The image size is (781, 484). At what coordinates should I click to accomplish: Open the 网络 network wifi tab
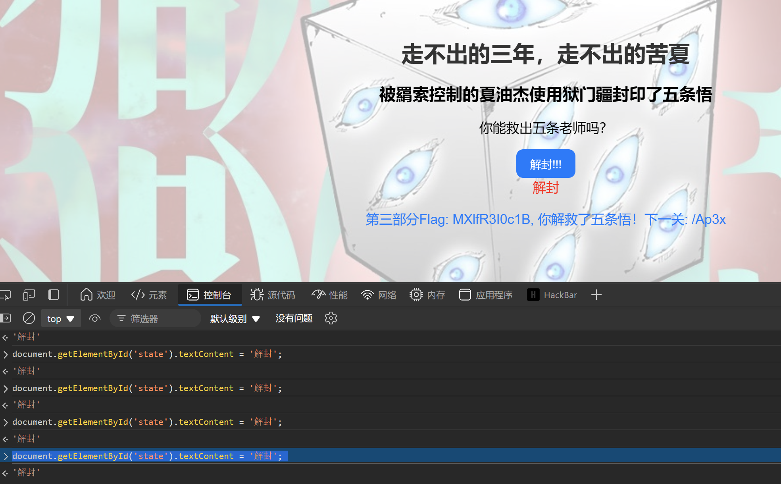[379, 295]
